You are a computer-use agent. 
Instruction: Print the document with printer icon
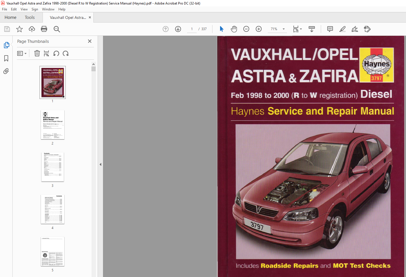(44, 29)
